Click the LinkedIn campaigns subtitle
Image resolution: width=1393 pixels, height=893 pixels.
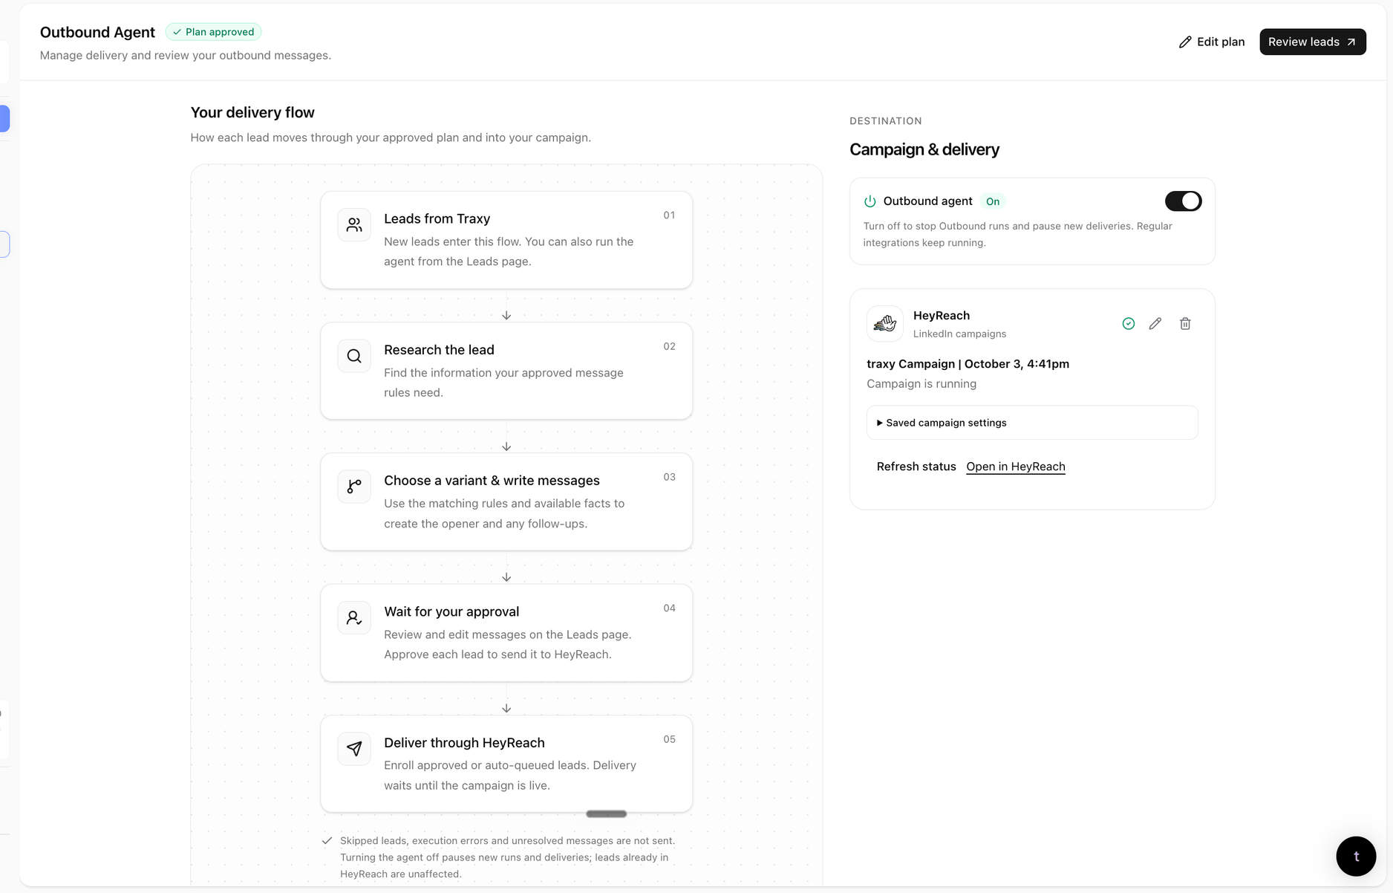pos(959,334)
